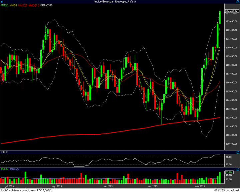Click the 'set 2023' date axis label

108,186
